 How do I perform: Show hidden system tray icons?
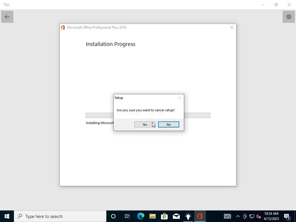click(x=238, y=216)
